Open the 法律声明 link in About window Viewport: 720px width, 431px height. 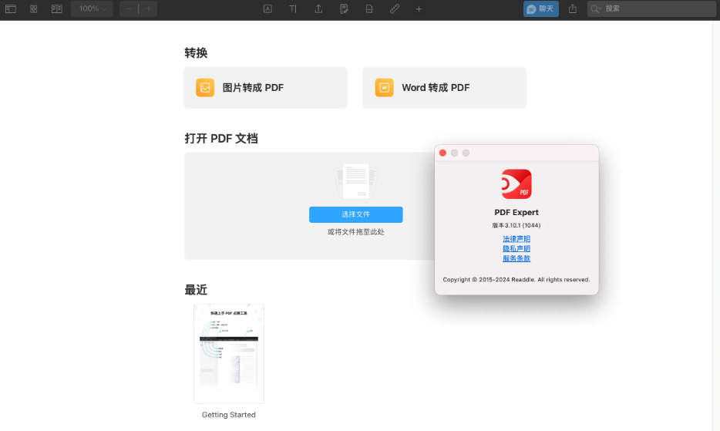pos(516,239)
